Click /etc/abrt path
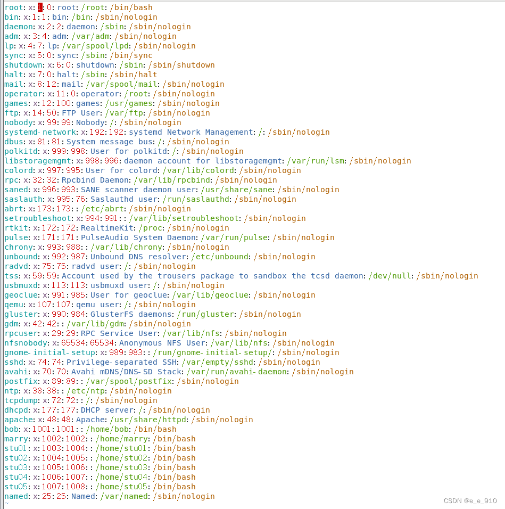 coord(103,209)
